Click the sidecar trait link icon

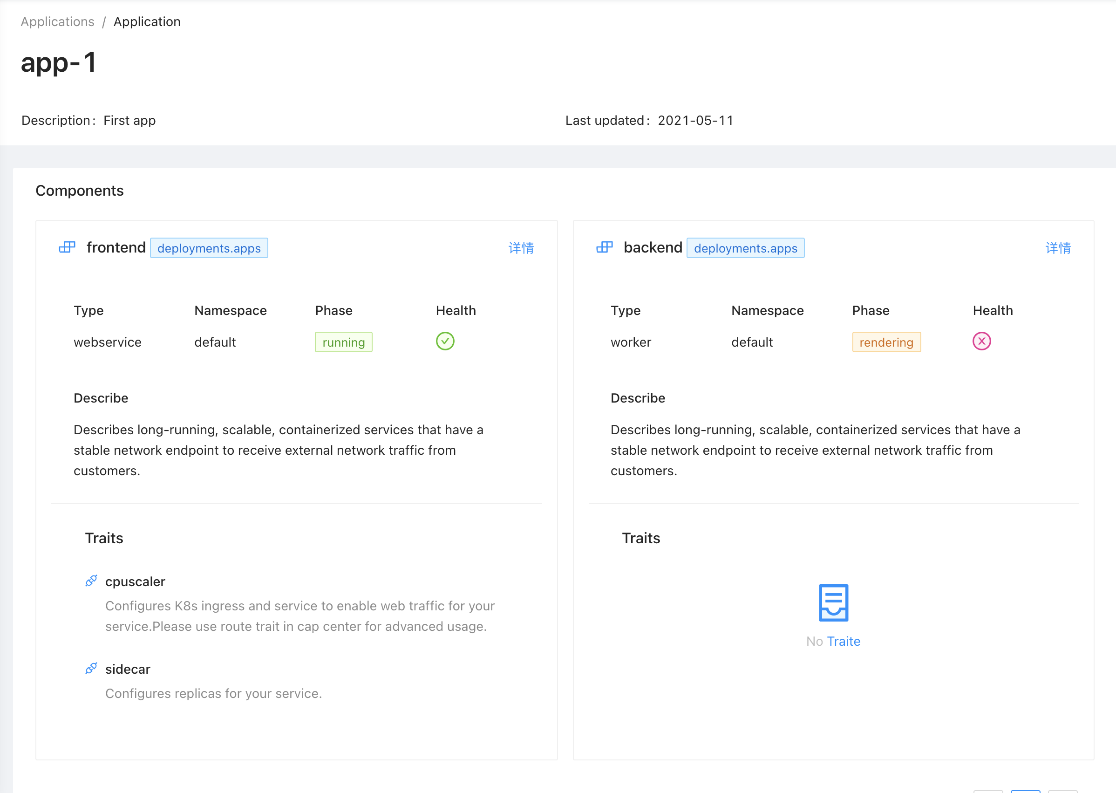click(x=91, y=669)
